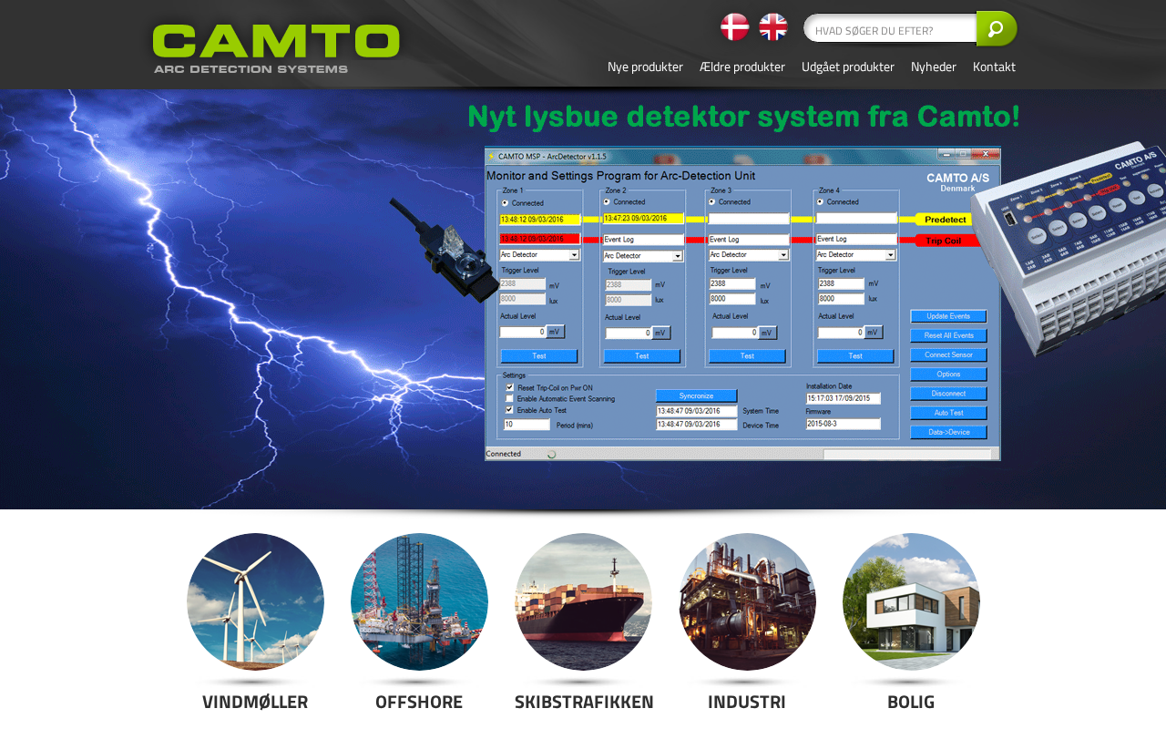The height and width of the screenshot is (729, 1166).
Task: Click the Zone 4 trigger level lux field
Action: point(840,299)
